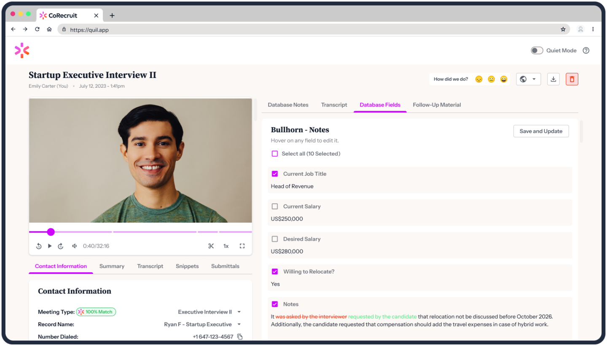Open the language globe dropdown

click(x=528, y=79)
